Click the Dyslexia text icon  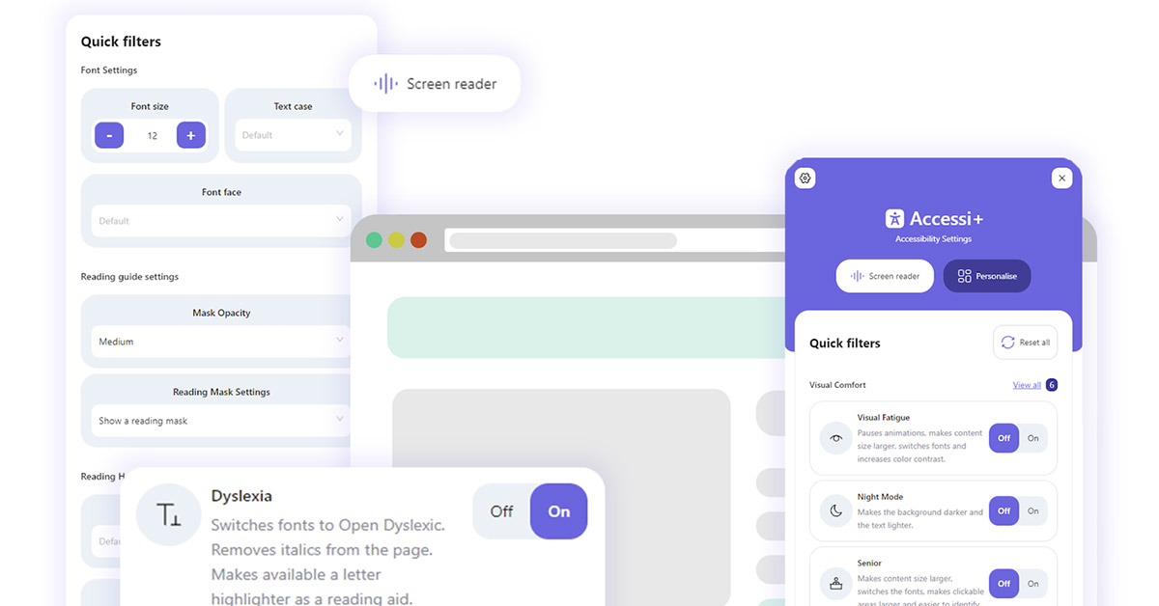169,516
